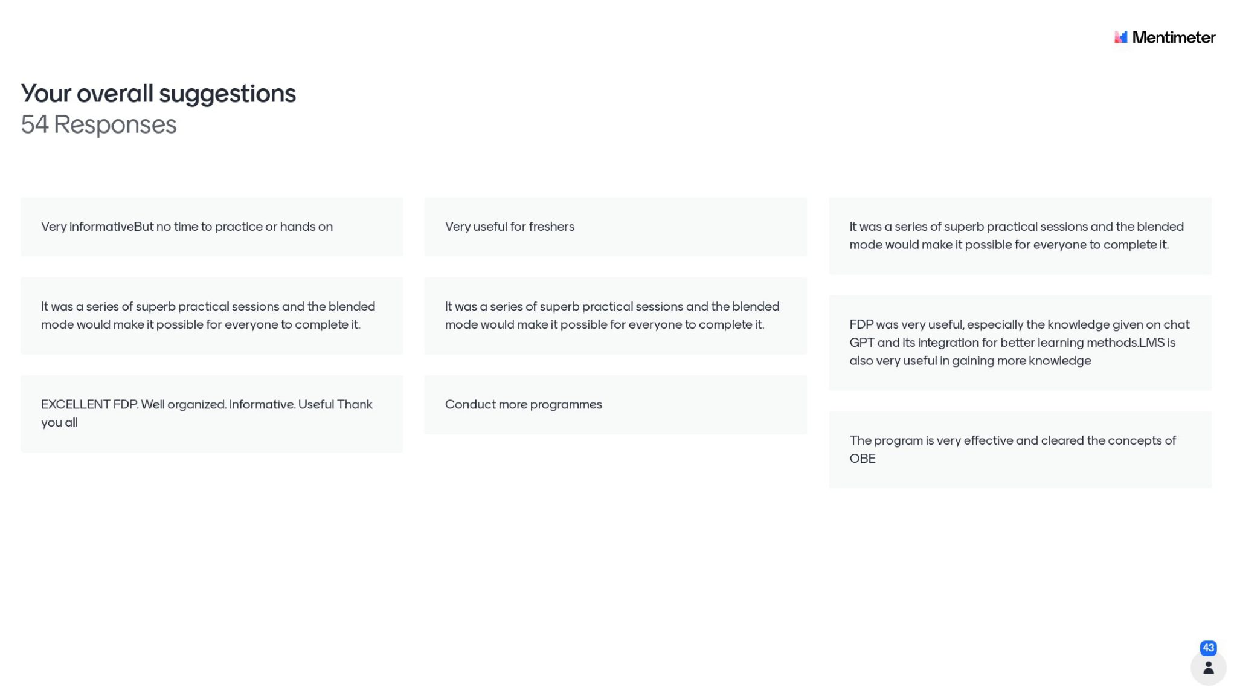Click the "Your overall suggestions" heading
Screen dimensions: 1237x696
tap(158, 94)
